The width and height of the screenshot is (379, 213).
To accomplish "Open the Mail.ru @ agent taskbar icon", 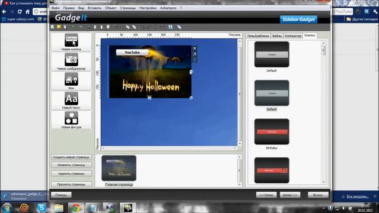I will (24, 208).
